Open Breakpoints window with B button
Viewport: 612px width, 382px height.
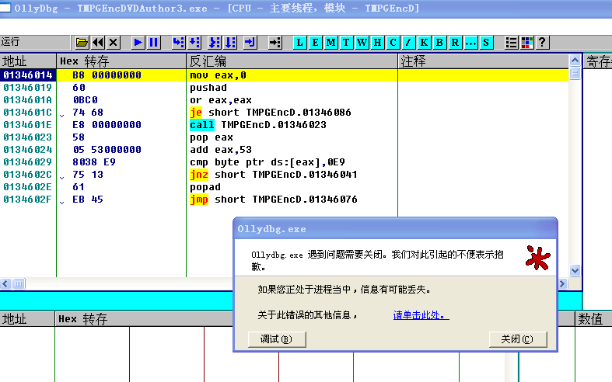tap(439, 42)
